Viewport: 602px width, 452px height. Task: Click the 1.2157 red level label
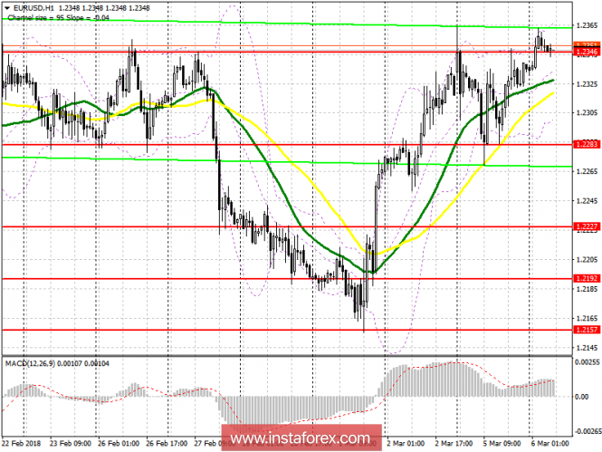[x=587, y=330]
